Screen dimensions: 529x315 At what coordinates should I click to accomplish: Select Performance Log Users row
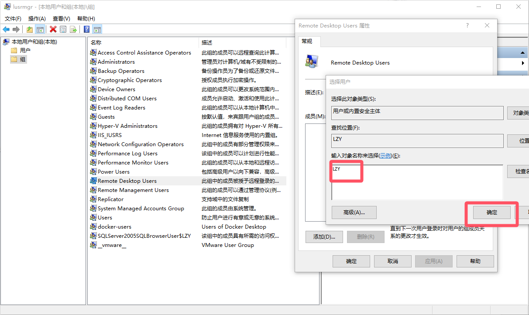click(x=188, y=154)
